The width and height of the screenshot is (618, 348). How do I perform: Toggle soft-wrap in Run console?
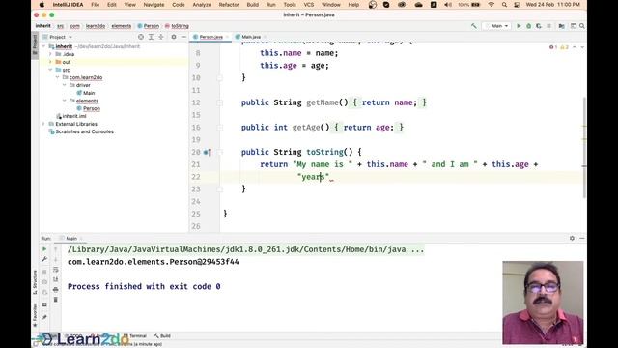[56, 270]
